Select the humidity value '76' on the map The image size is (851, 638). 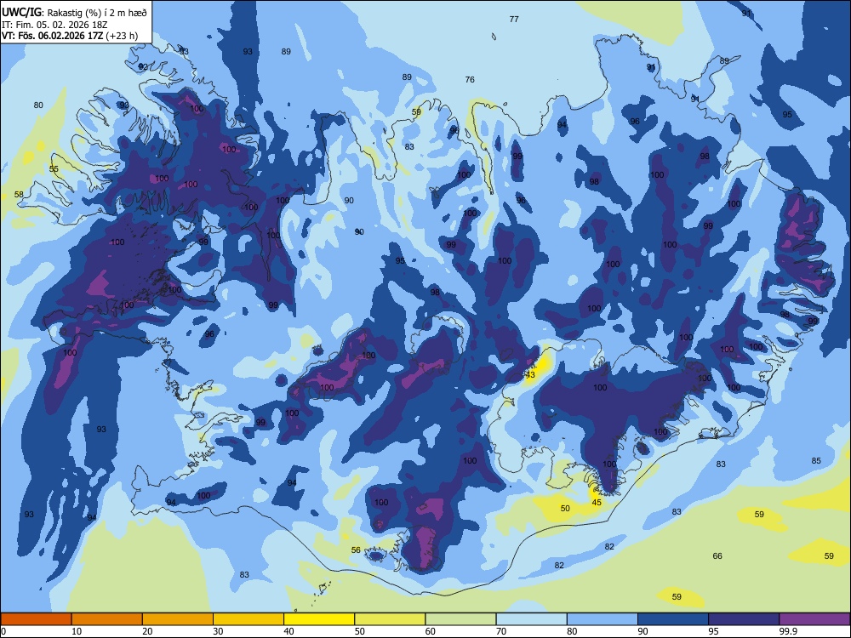tap(470, 80)
